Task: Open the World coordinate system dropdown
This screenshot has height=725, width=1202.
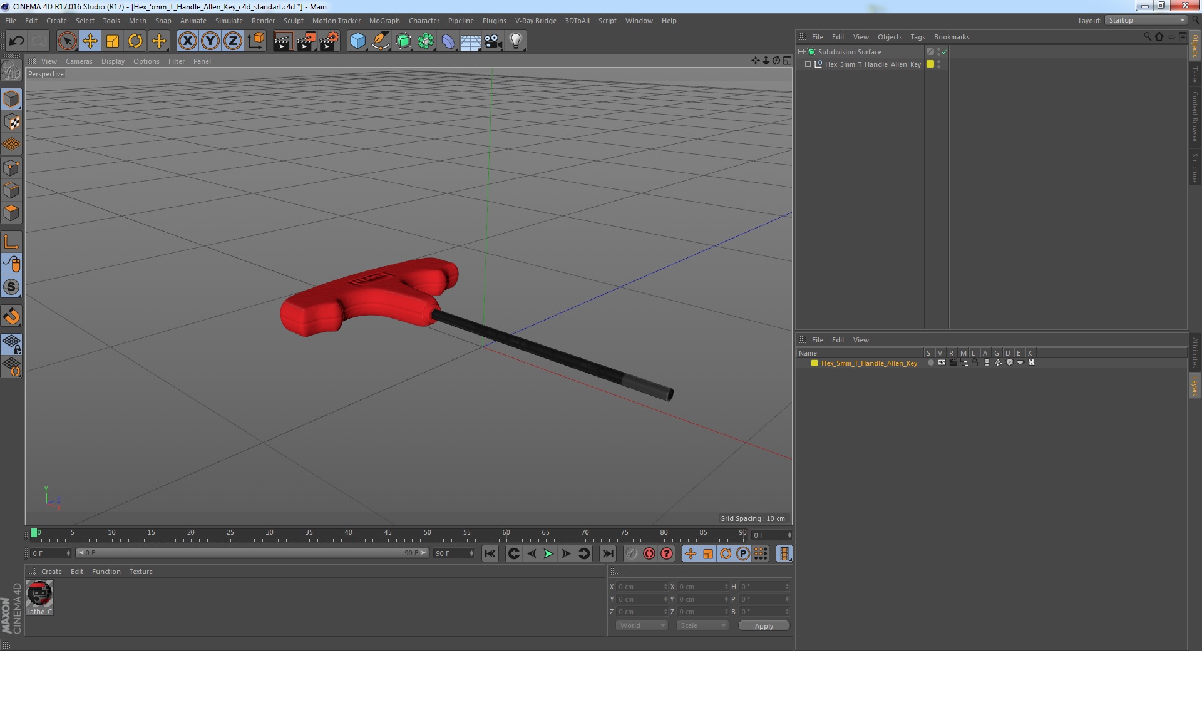Action: pyautogui.click(x=642, y=625)
